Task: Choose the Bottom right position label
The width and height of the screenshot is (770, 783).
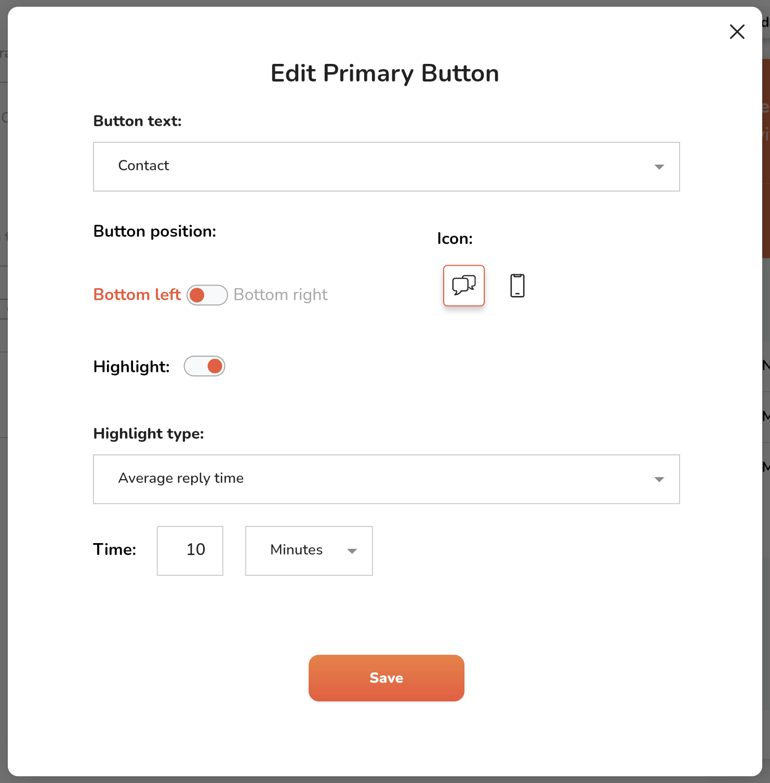Action: click(x=281, y=295)
